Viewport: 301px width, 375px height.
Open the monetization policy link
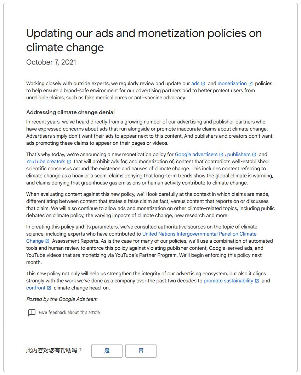pyautogui.click(x=232, y=83)
